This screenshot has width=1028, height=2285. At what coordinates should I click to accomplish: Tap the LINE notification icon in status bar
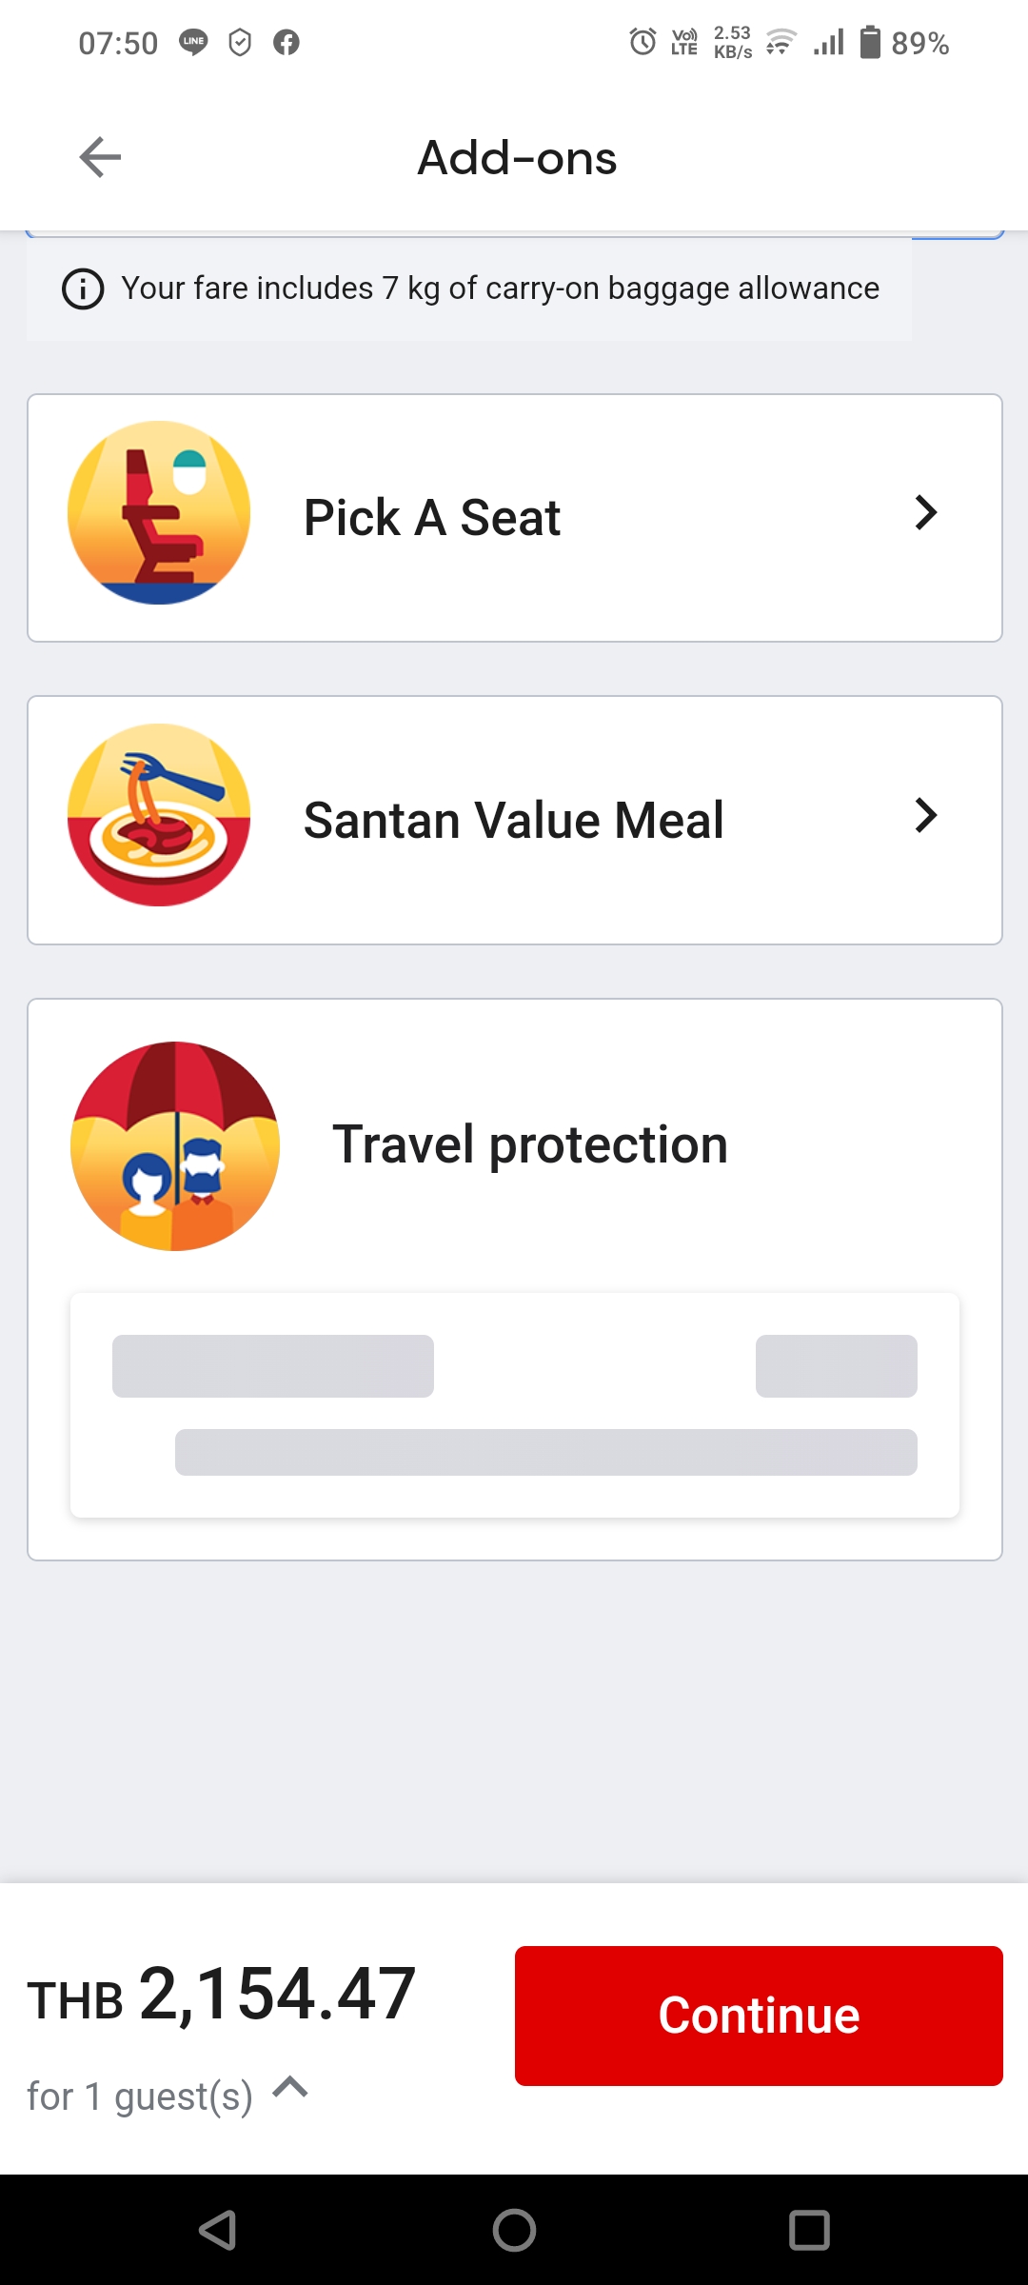(x=194, y=42)
